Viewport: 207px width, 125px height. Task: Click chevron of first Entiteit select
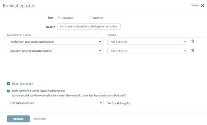[x=185, y=42]
